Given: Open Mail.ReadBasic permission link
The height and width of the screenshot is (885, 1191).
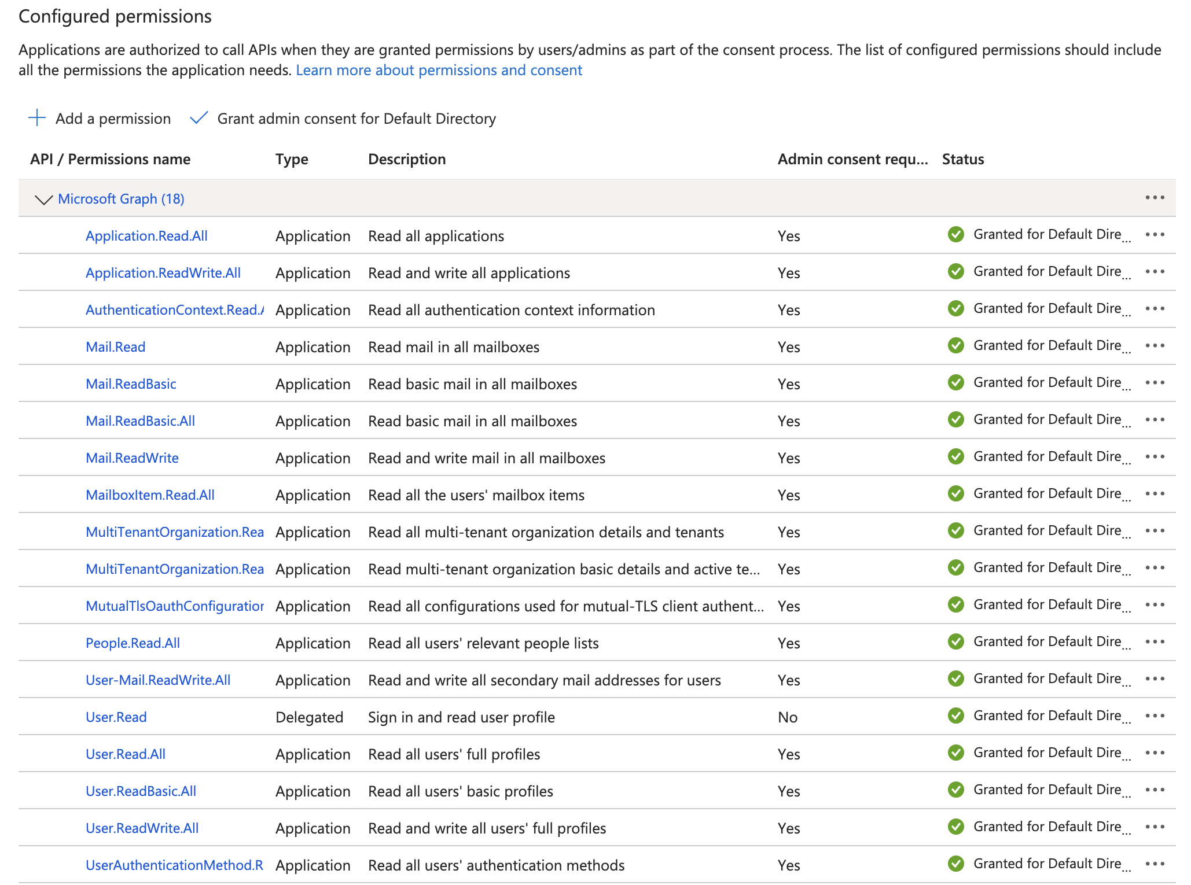Looking at the screenshot, I should click(131, 384).
